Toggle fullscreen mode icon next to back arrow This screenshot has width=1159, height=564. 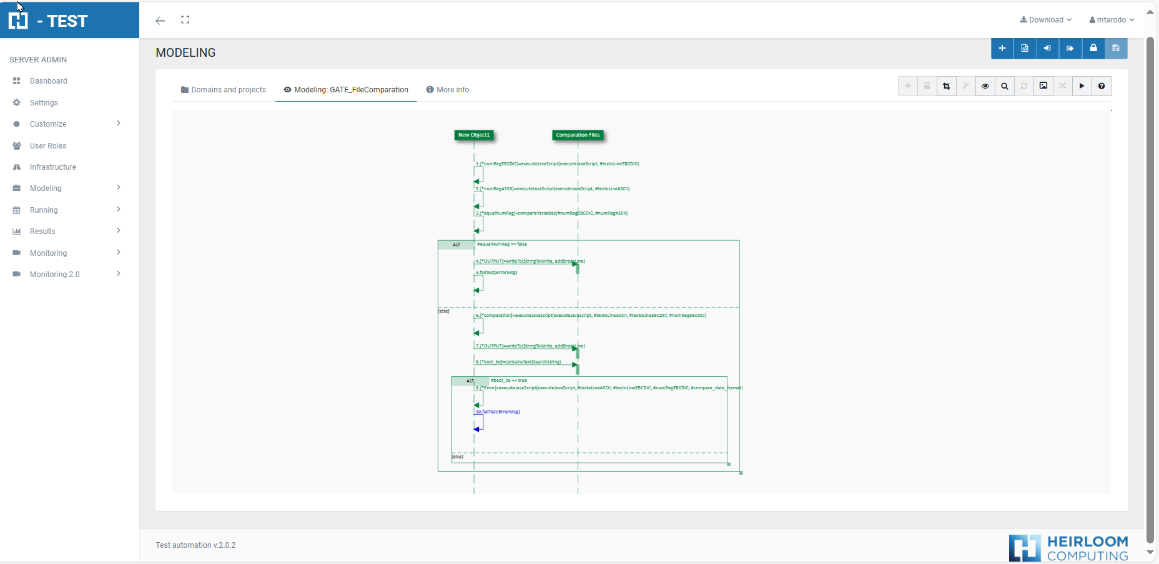[x=185, y=20]
